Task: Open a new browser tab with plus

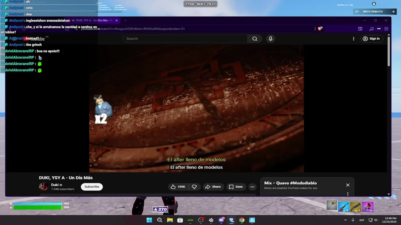Action: coord(125,20)
